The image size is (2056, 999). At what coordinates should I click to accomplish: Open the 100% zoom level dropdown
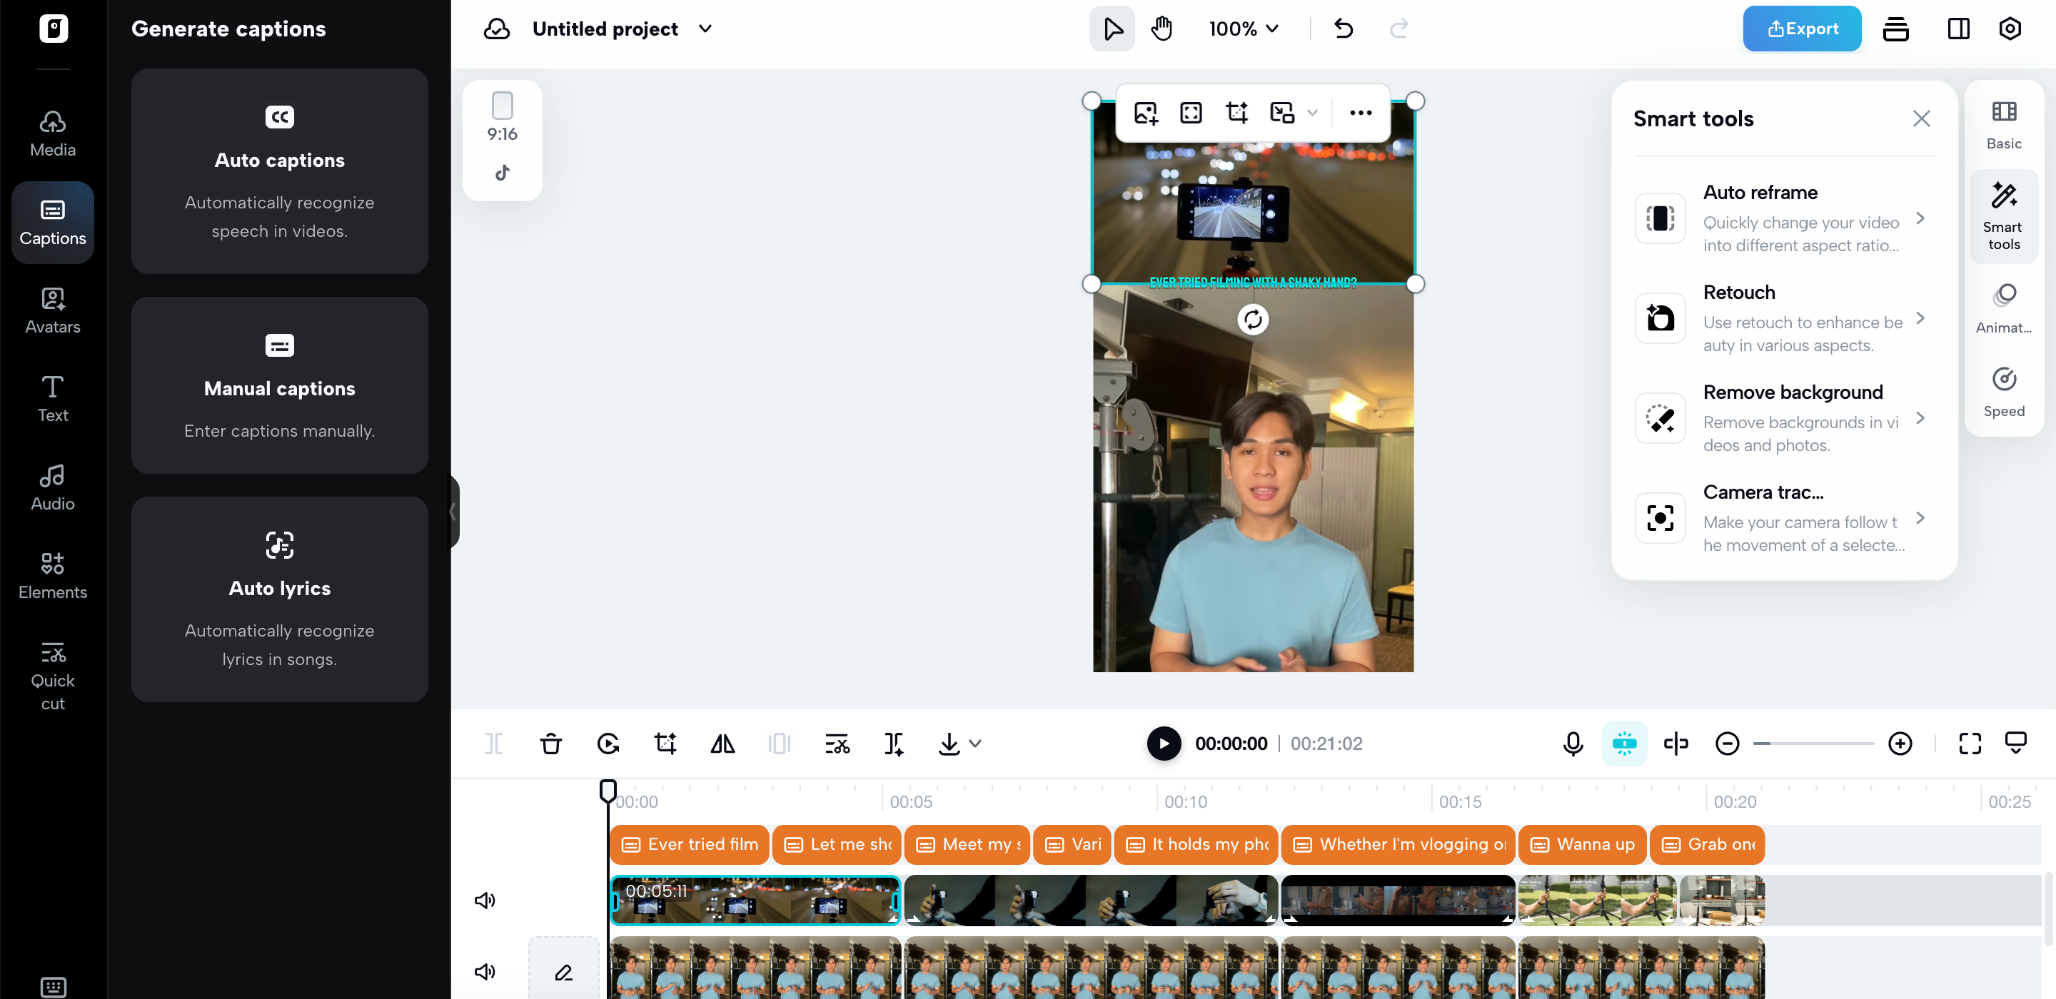click(x=1242, y=29)
